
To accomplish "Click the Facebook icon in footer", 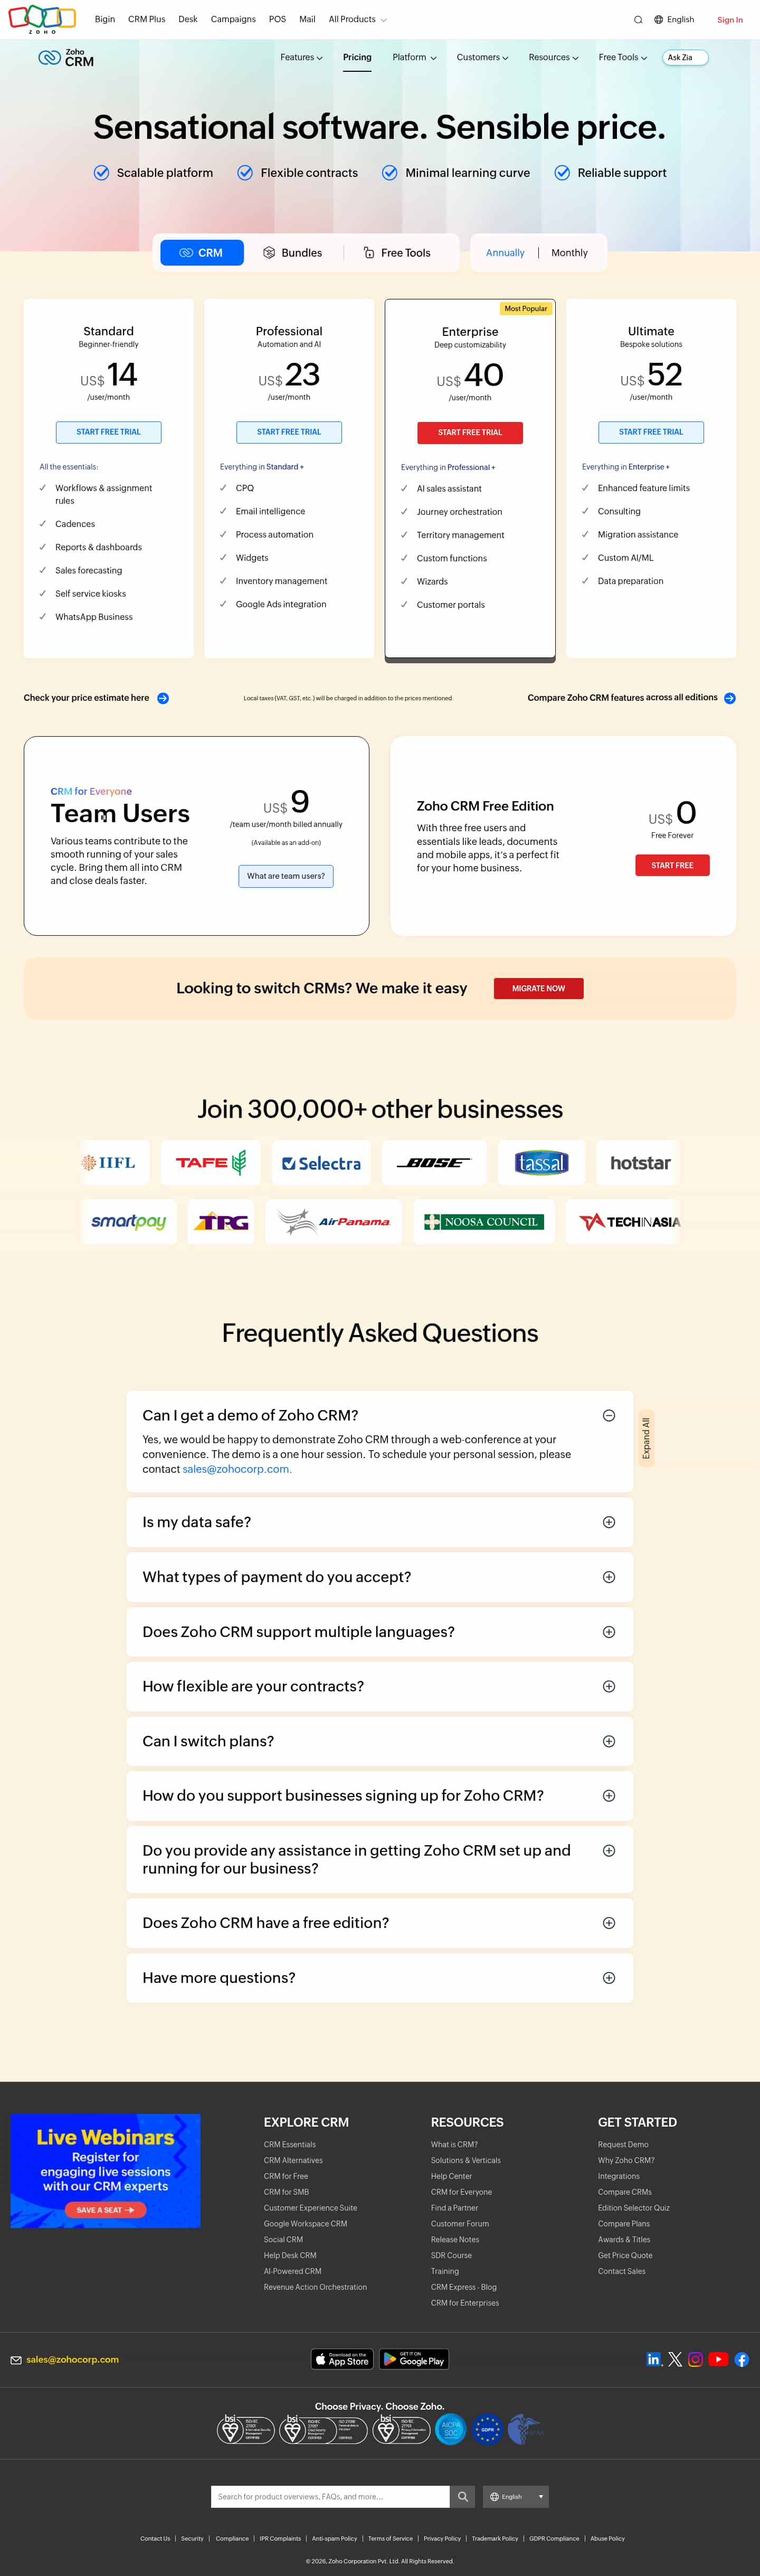I will pyautogui.click(x=741, y=2359).
